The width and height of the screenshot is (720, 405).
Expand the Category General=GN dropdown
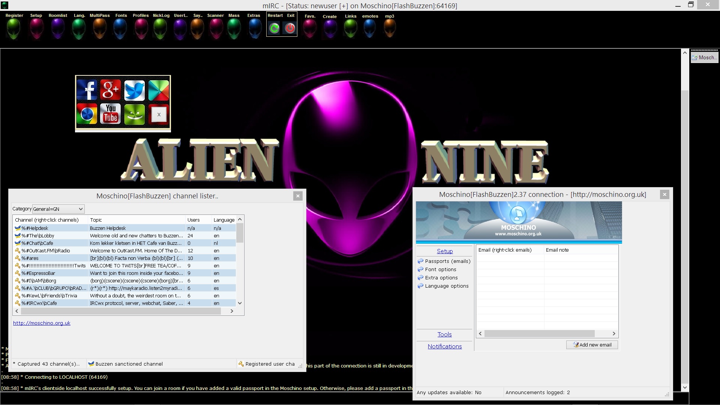[x=58, y=209]
